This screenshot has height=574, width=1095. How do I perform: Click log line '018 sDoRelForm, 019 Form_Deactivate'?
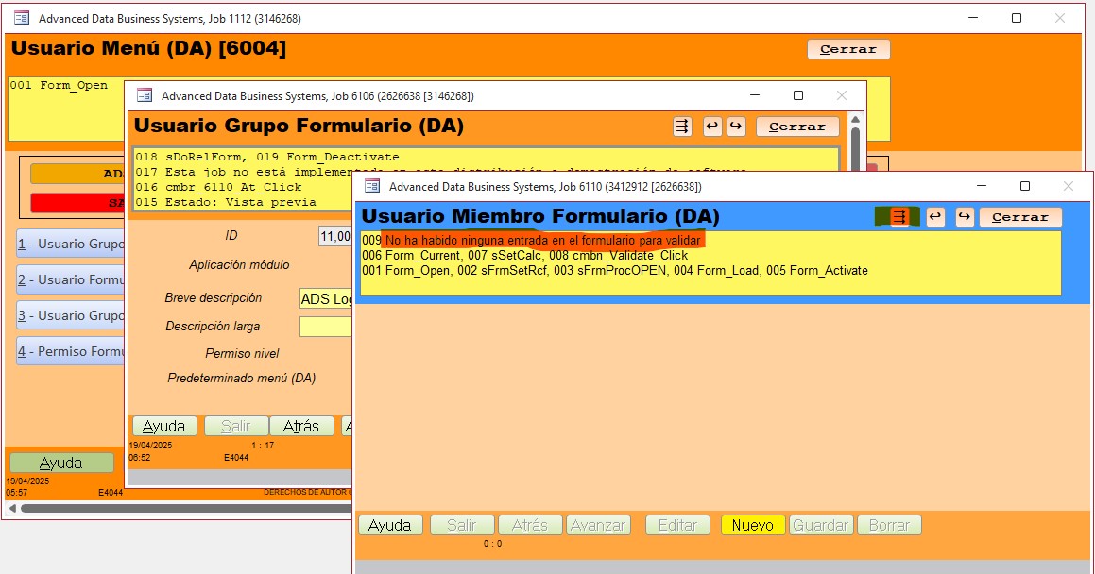[x=267, y=157]
